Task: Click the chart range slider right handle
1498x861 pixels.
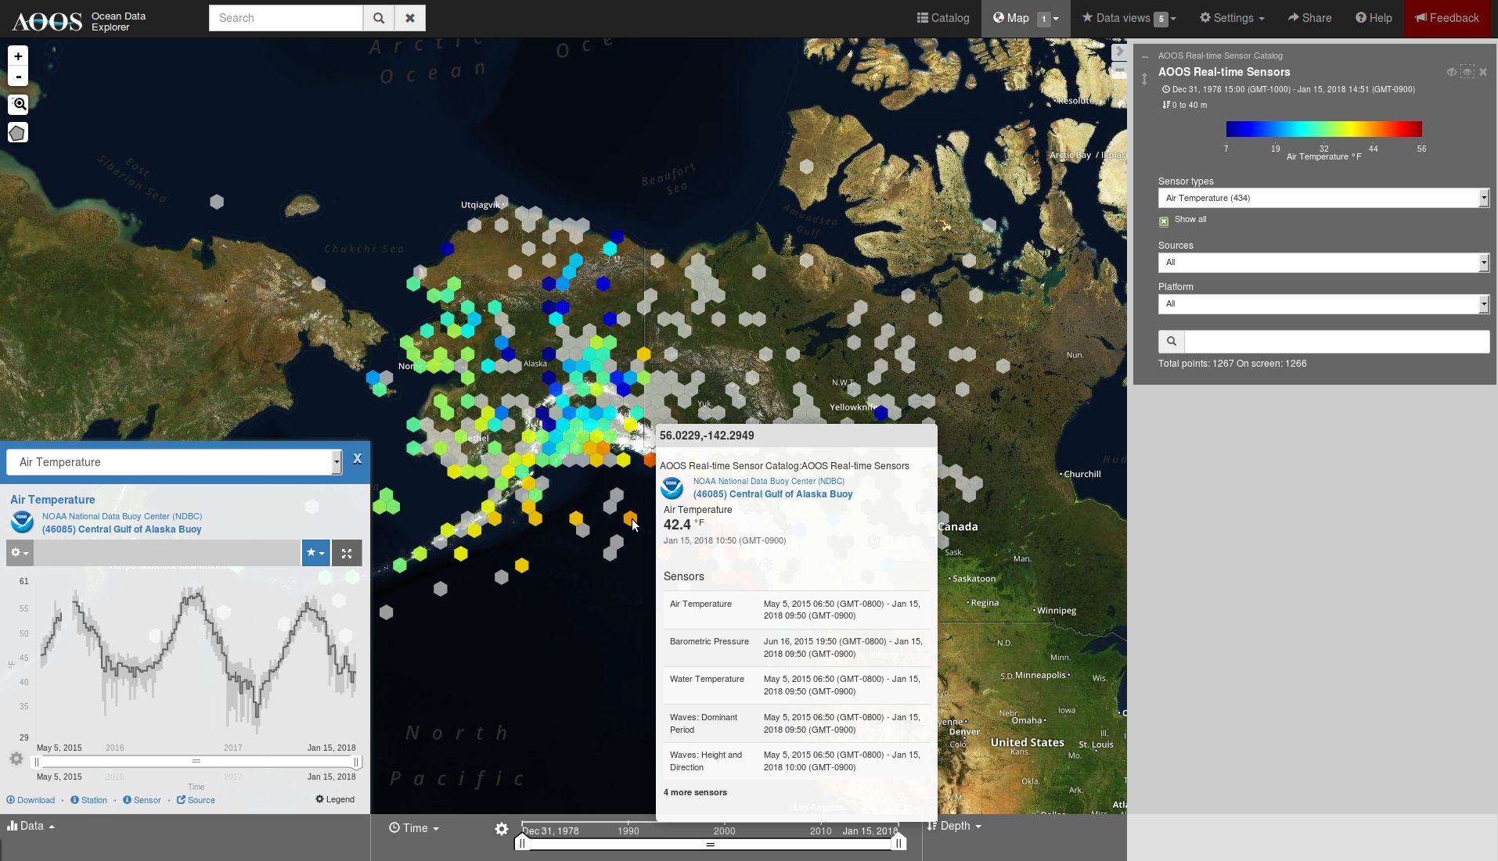Action: [x=356, y=762]
